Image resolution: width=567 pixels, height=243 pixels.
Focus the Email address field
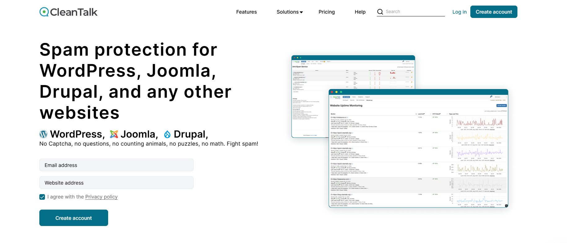click(x=116, y=165)
